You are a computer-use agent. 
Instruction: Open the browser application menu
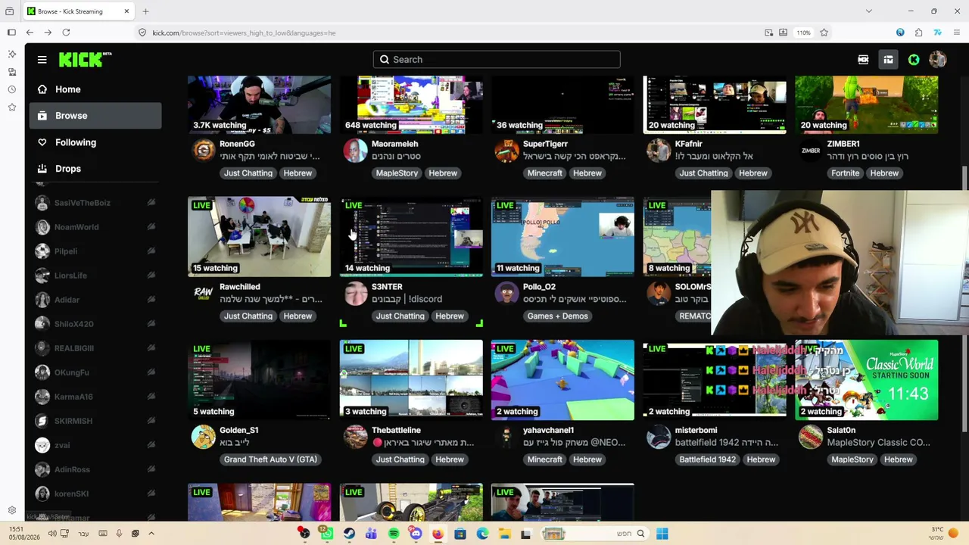coord(958,33)
